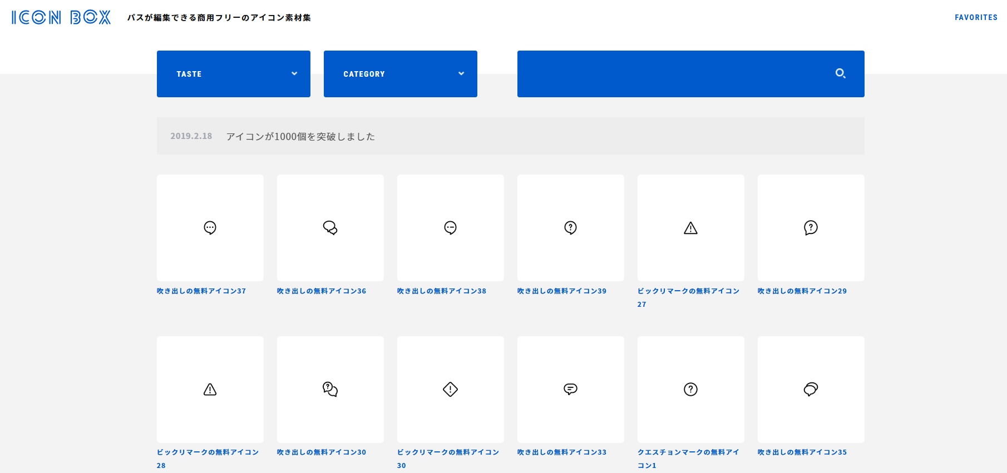Select question mark icon 1 thumbnail

click(x=691, y=390)
